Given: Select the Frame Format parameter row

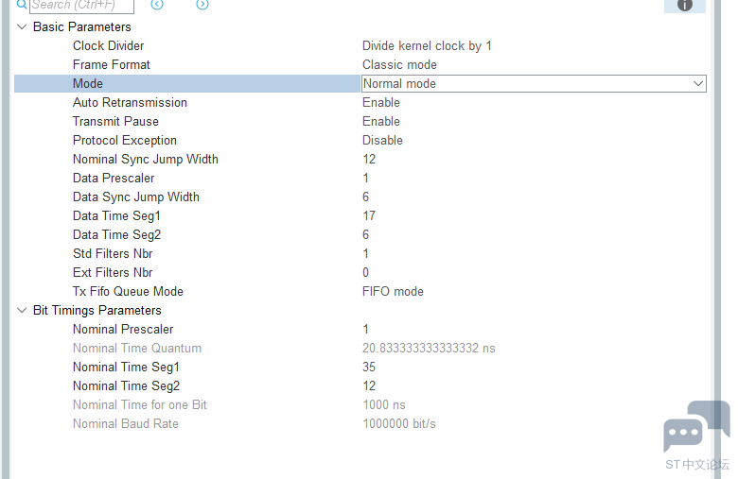Looking at the screenshot, I should click(360, 64).
